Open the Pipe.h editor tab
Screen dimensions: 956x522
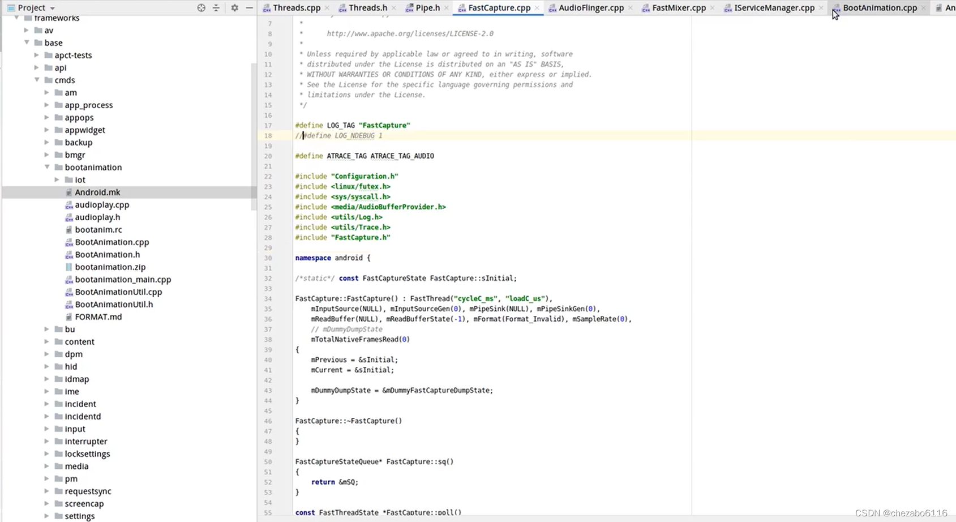[428, 7]
